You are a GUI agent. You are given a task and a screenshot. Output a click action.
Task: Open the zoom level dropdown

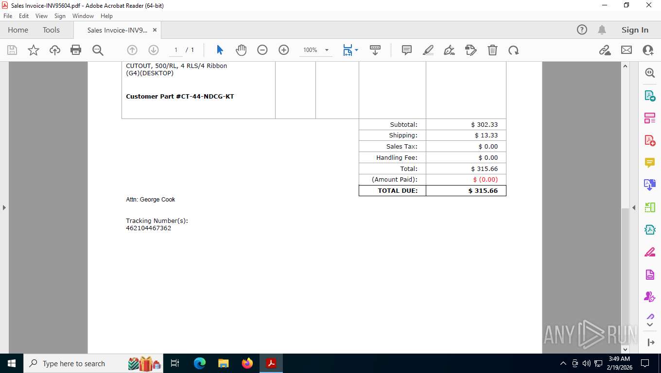(x=327, y=50)
